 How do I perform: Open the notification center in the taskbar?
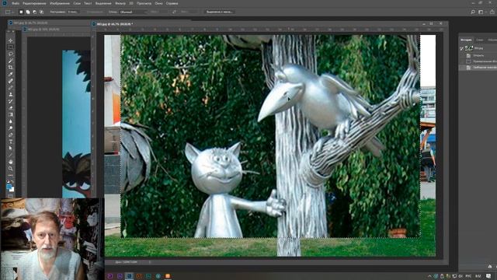tap(488, 276)
